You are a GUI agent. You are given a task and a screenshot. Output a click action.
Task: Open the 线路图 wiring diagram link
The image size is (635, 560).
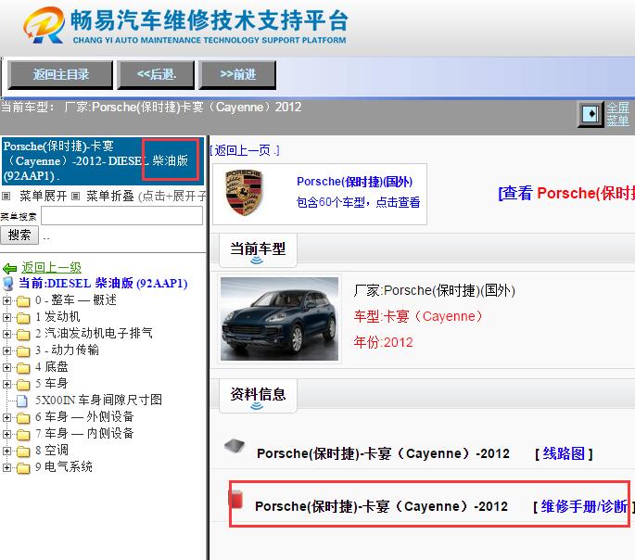coord(564,453)
